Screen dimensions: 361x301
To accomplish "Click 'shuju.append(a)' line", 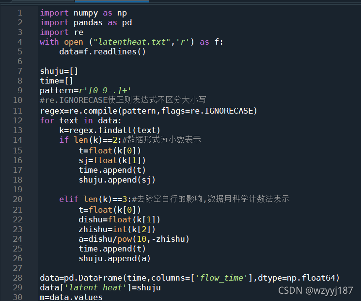I will tap(114, 259).
